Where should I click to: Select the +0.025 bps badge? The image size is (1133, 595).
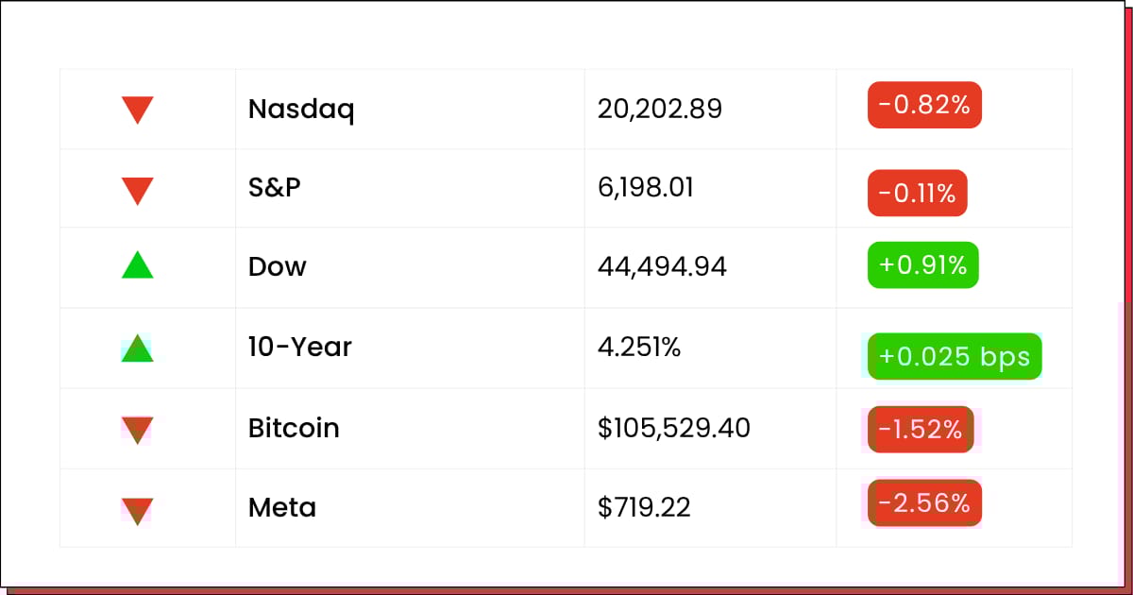tap(955, 357)
